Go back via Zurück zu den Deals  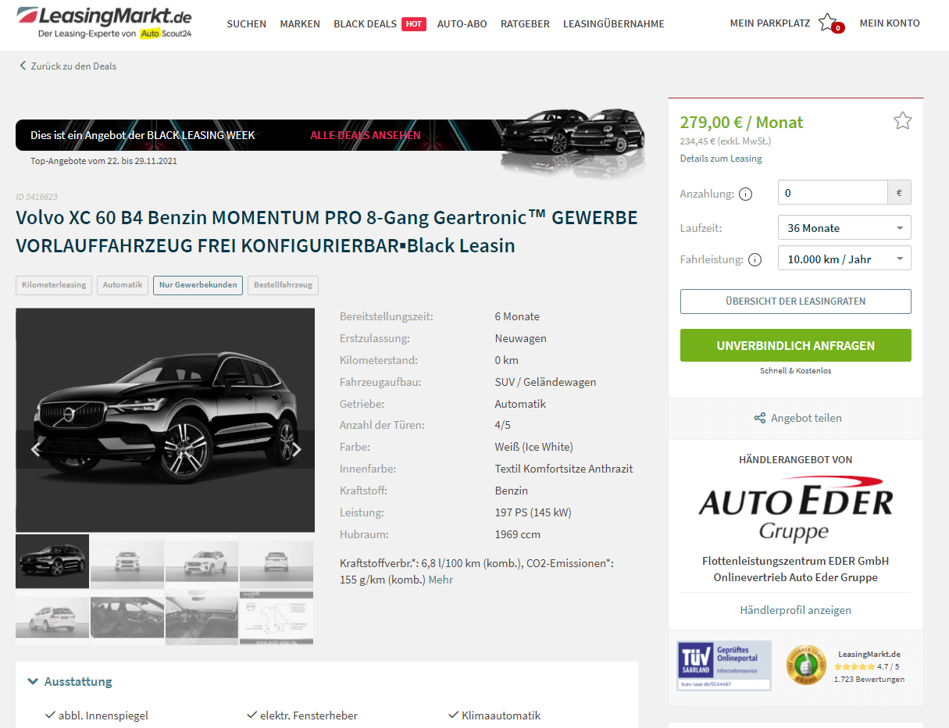point(73,66)
